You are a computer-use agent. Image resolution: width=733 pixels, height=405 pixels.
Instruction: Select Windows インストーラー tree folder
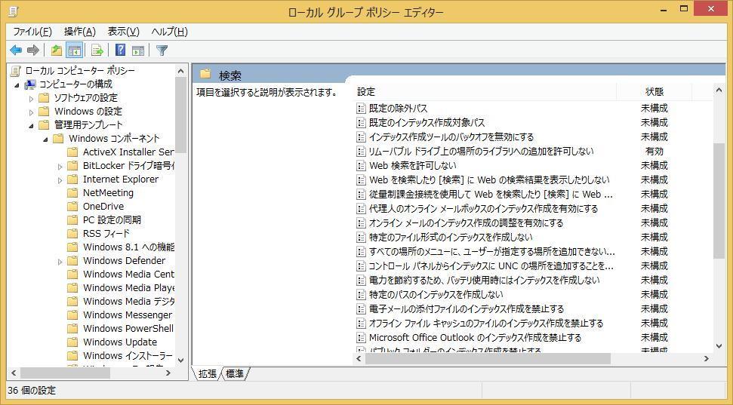[128, 355]
